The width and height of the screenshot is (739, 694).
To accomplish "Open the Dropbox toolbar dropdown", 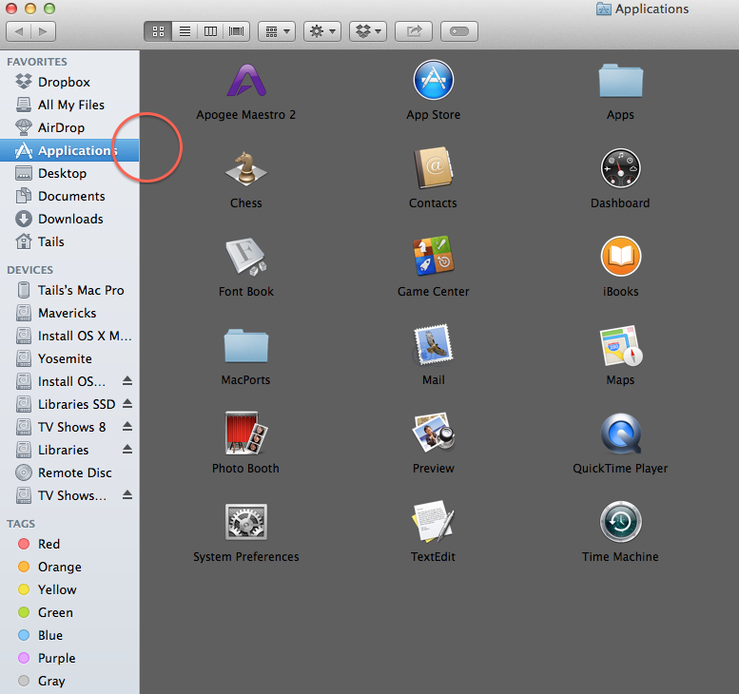I will click(x=368, y=31).
